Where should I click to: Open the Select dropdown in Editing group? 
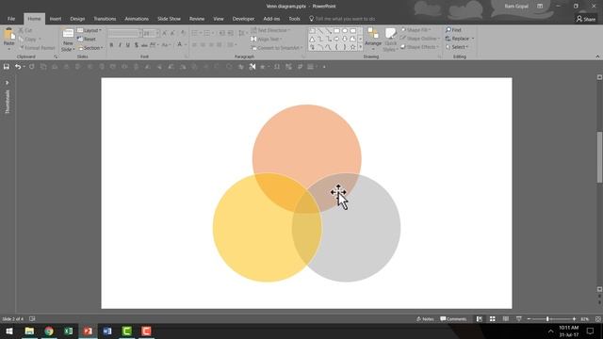coord(457,47)
